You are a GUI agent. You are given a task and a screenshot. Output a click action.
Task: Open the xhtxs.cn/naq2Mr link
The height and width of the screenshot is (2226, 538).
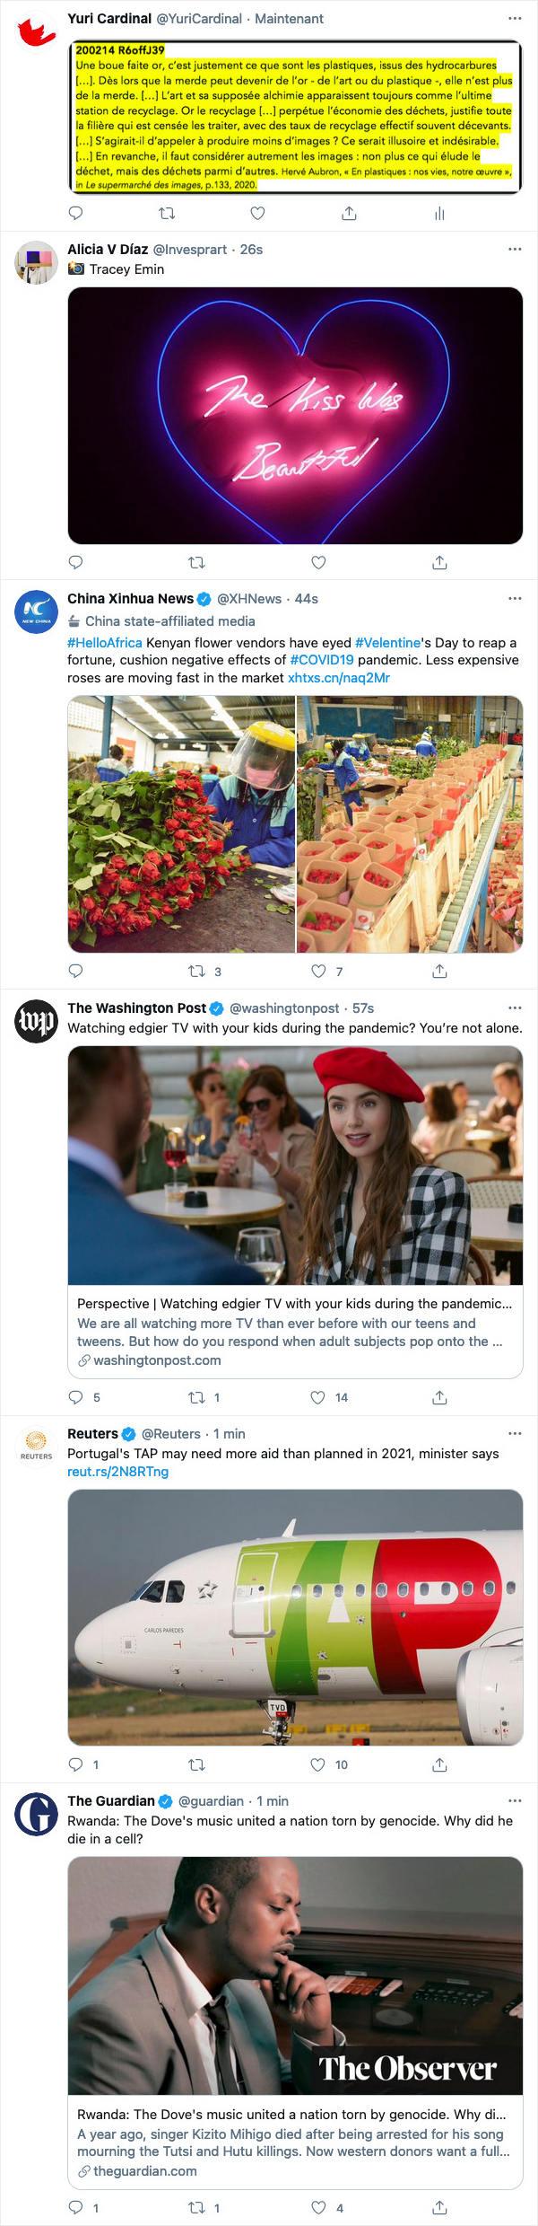(x=338, y=678)
